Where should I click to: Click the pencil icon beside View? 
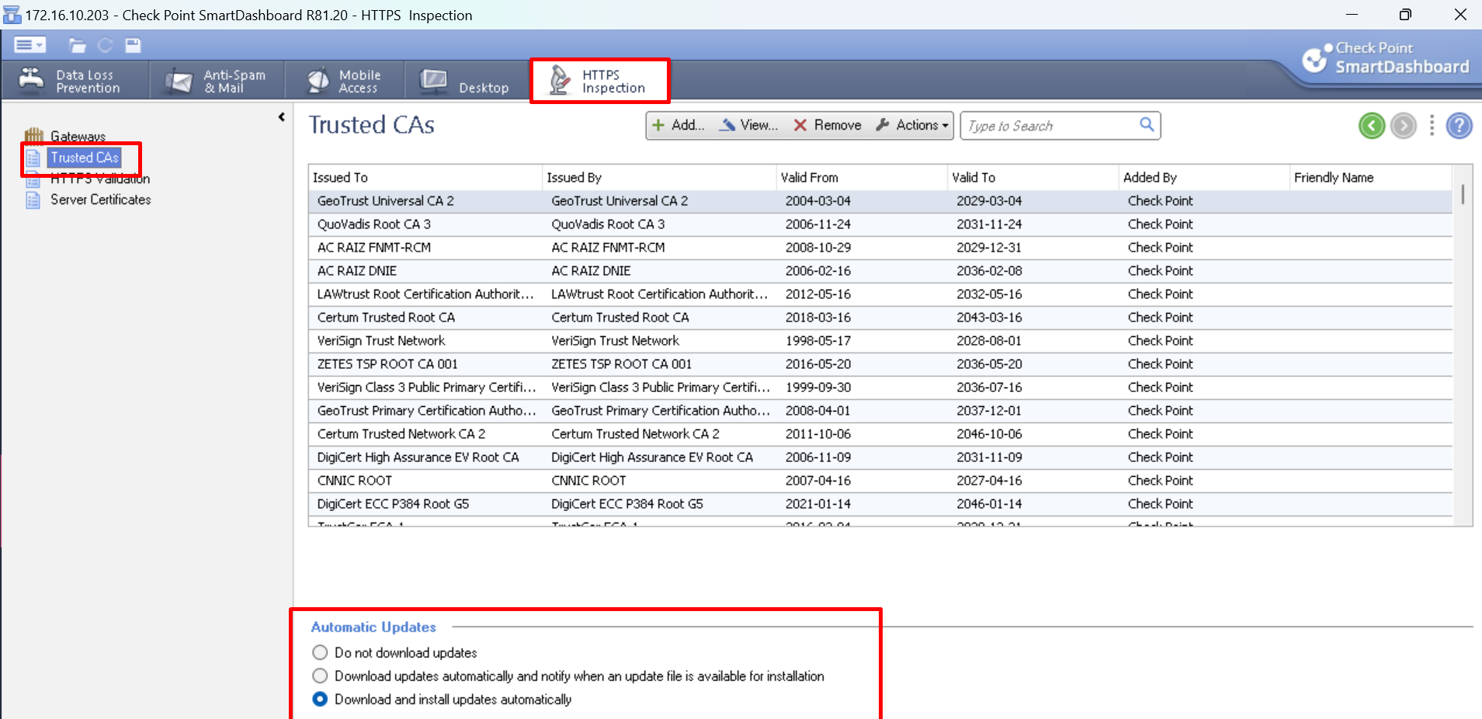(x=727, y=124)
